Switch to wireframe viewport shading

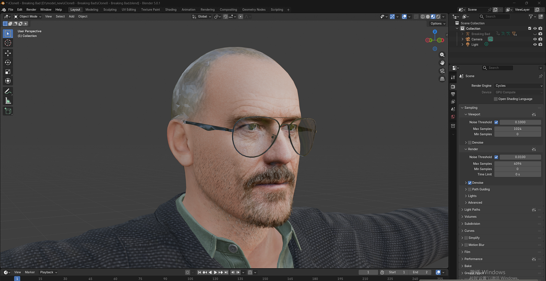point(423,17)
